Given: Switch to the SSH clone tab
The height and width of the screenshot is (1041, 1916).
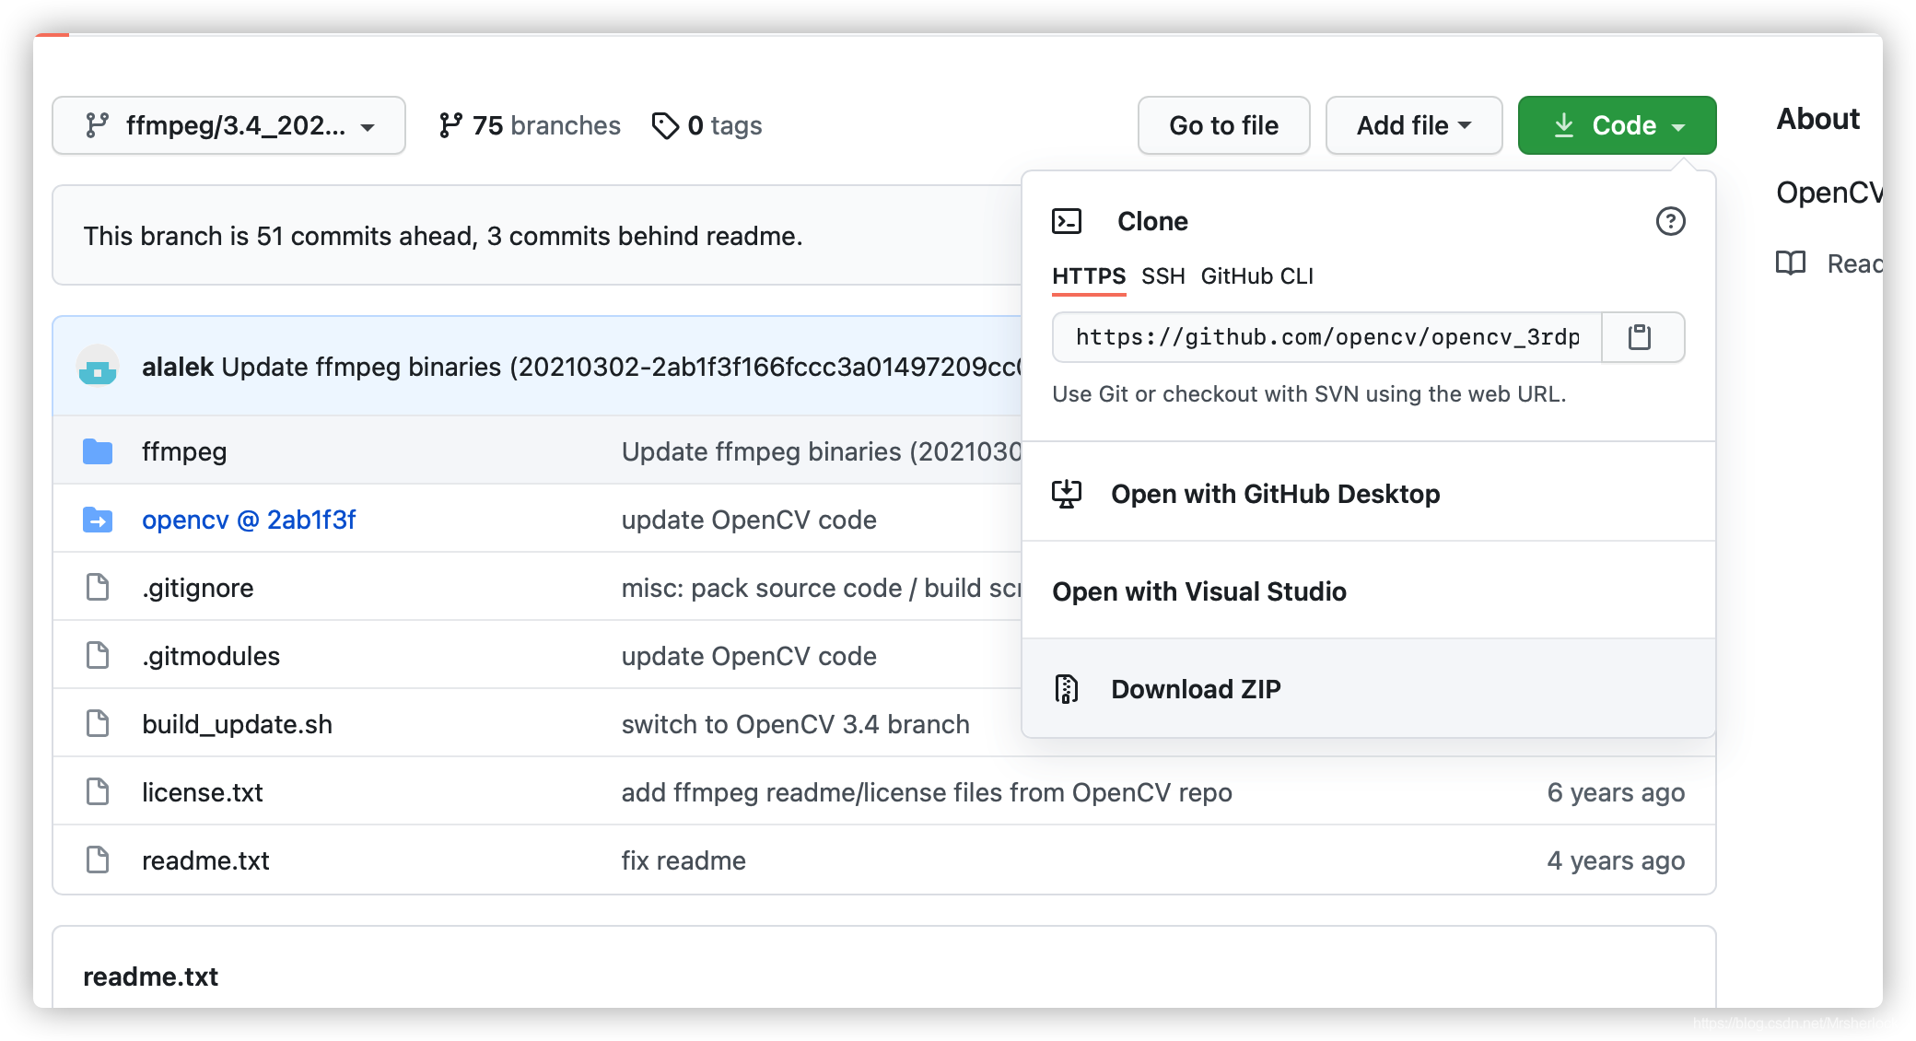Looking at the screenshot, I should click(1162, 276).
